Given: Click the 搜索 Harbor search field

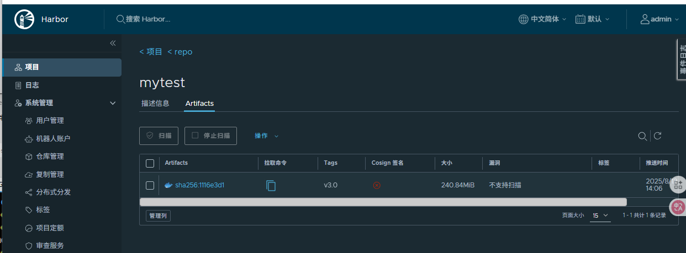Looking at the screenshot, I should click(148, 19).
